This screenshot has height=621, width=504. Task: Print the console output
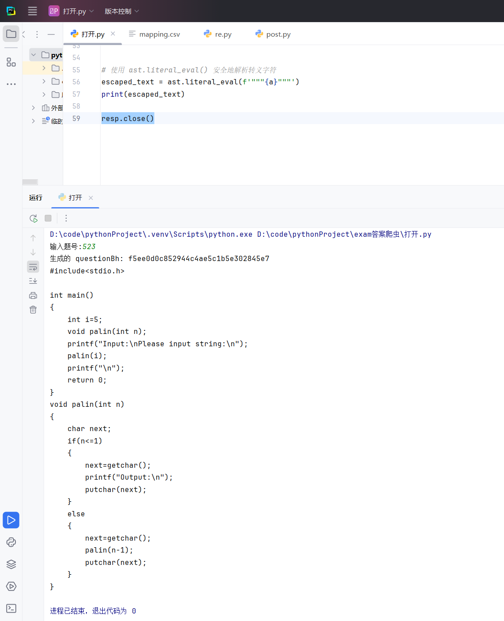[33, 295]
